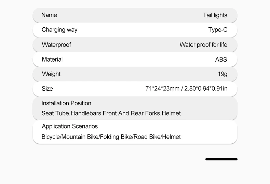Click the Size label
This screenshot has width=270, height=184.
tap(47, 89)
